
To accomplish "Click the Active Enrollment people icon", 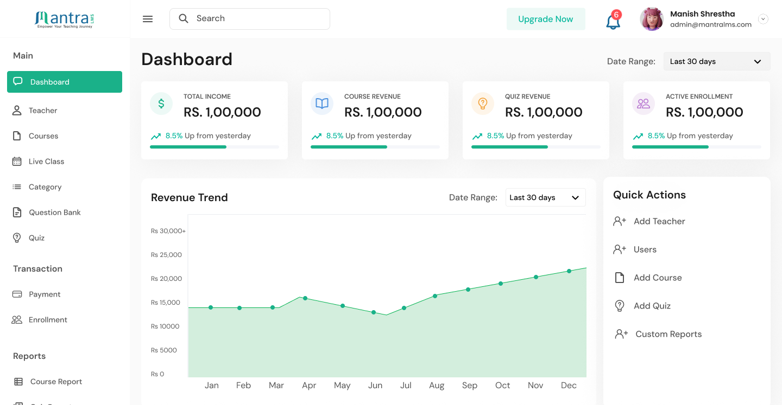I will [x=644, y=104].
